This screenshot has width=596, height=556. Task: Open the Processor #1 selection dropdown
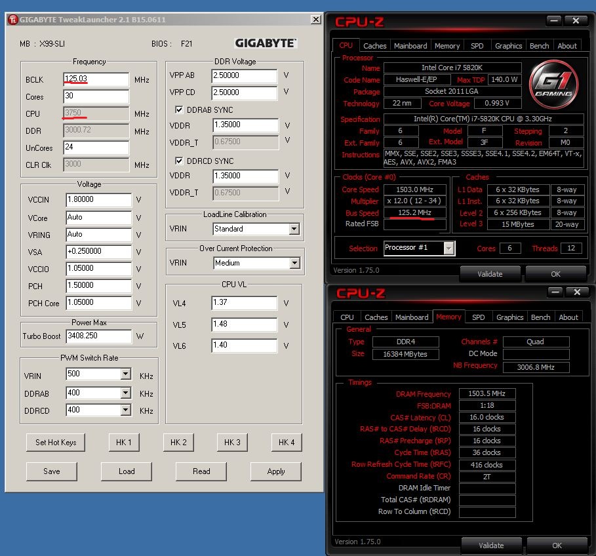tap(449, 248)
